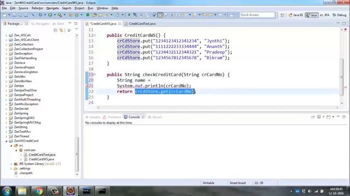Click the Run External Tools icon

(60, 15)
